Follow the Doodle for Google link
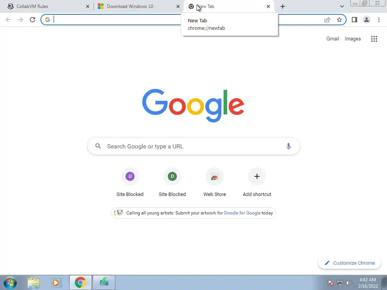Viewport: 387px width, 290px height. point(242,213)
